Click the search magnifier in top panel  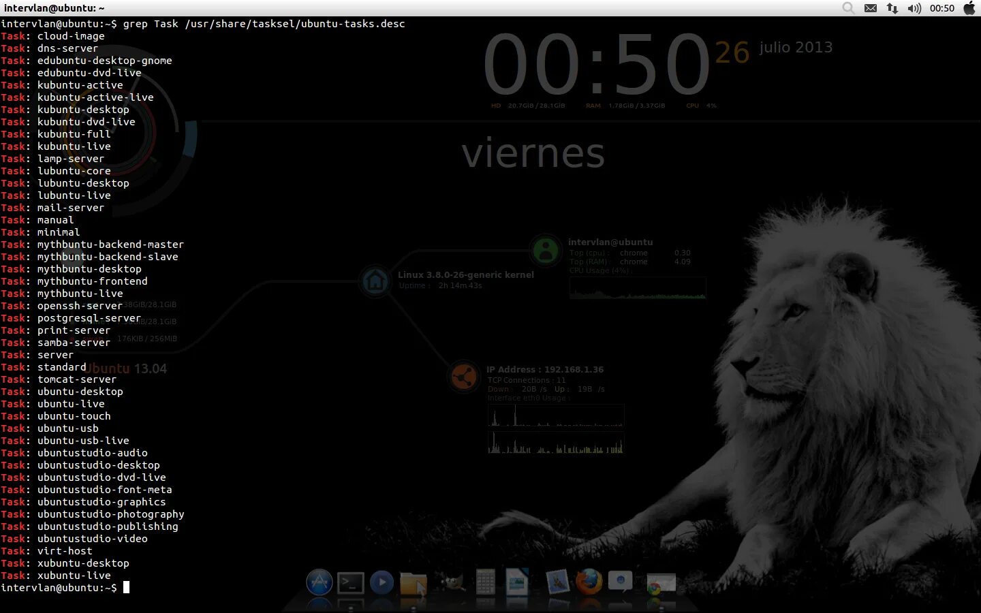[848, 8]
